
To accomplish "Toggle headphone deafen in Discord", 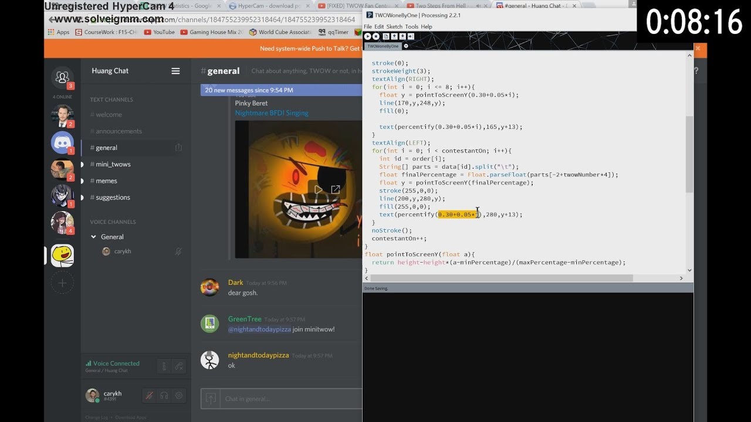I will pyautogui.click(x=164, y=396).
